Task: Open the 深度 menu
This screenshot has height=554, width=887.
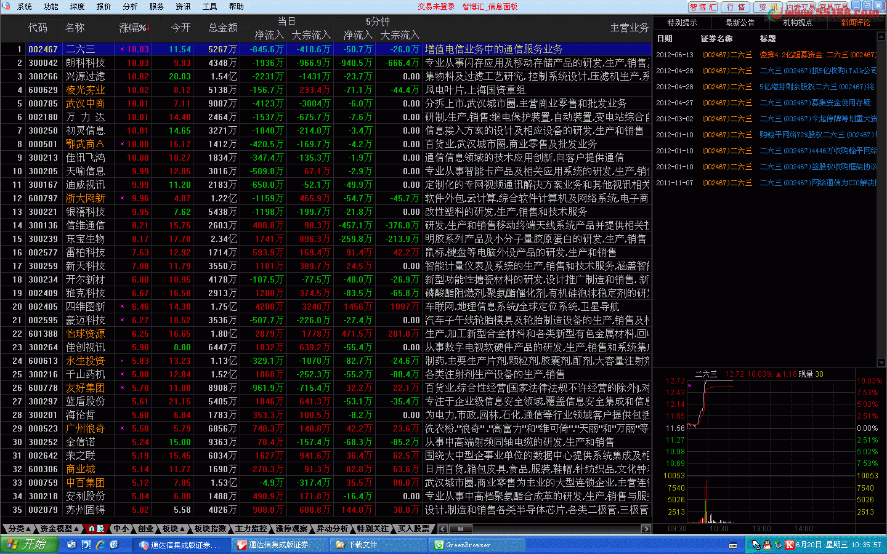Action: tap(78, 7)
